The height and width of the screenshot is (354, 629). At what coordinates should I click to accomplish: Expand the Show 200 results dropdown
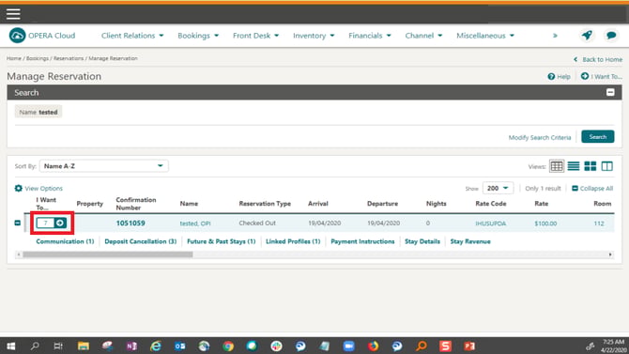tap(498, 188)
